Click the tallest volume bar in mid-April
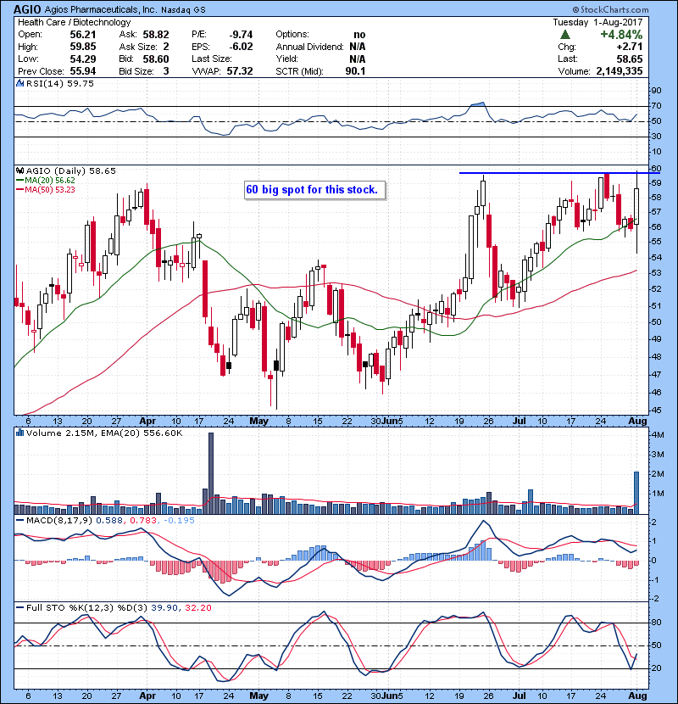Viewport: 678px width, 704px height. point(211,473)
